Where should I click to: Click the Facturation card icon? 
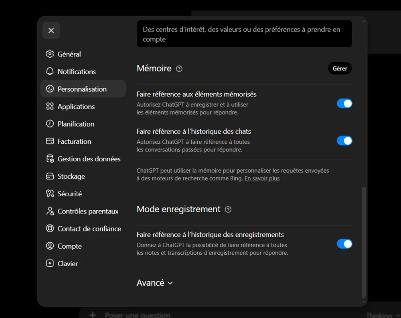click(x=50, y=141)
